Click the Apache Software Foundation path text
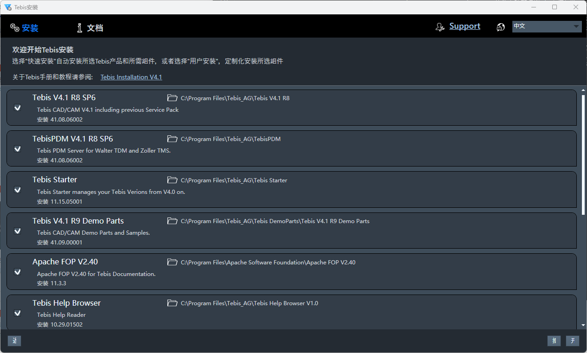 [x=268, y=262]
